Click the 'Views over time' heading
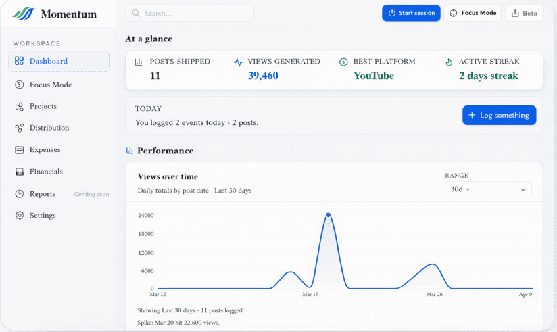This screenshot has width=557, height=332. pos(168,176)
